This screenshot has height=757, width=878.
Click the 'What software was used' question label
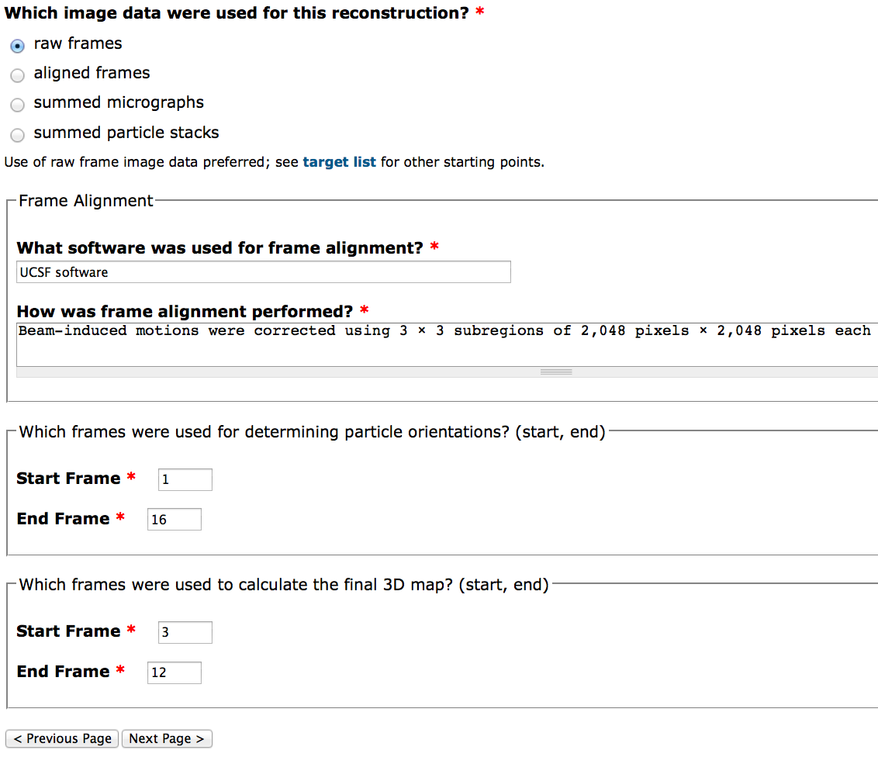[219, 248]
